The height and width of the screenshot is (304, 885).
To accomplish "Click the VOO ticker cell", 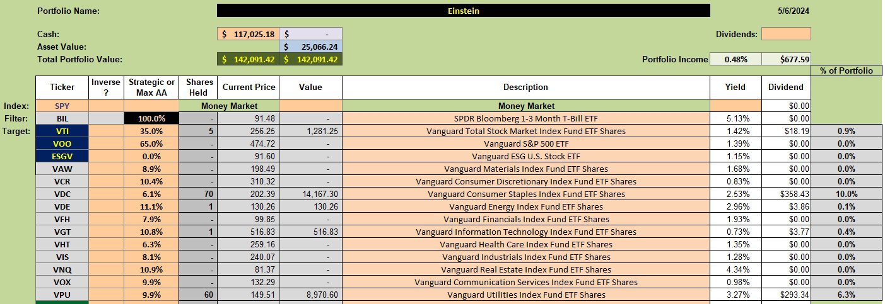I will coord(62,144).
